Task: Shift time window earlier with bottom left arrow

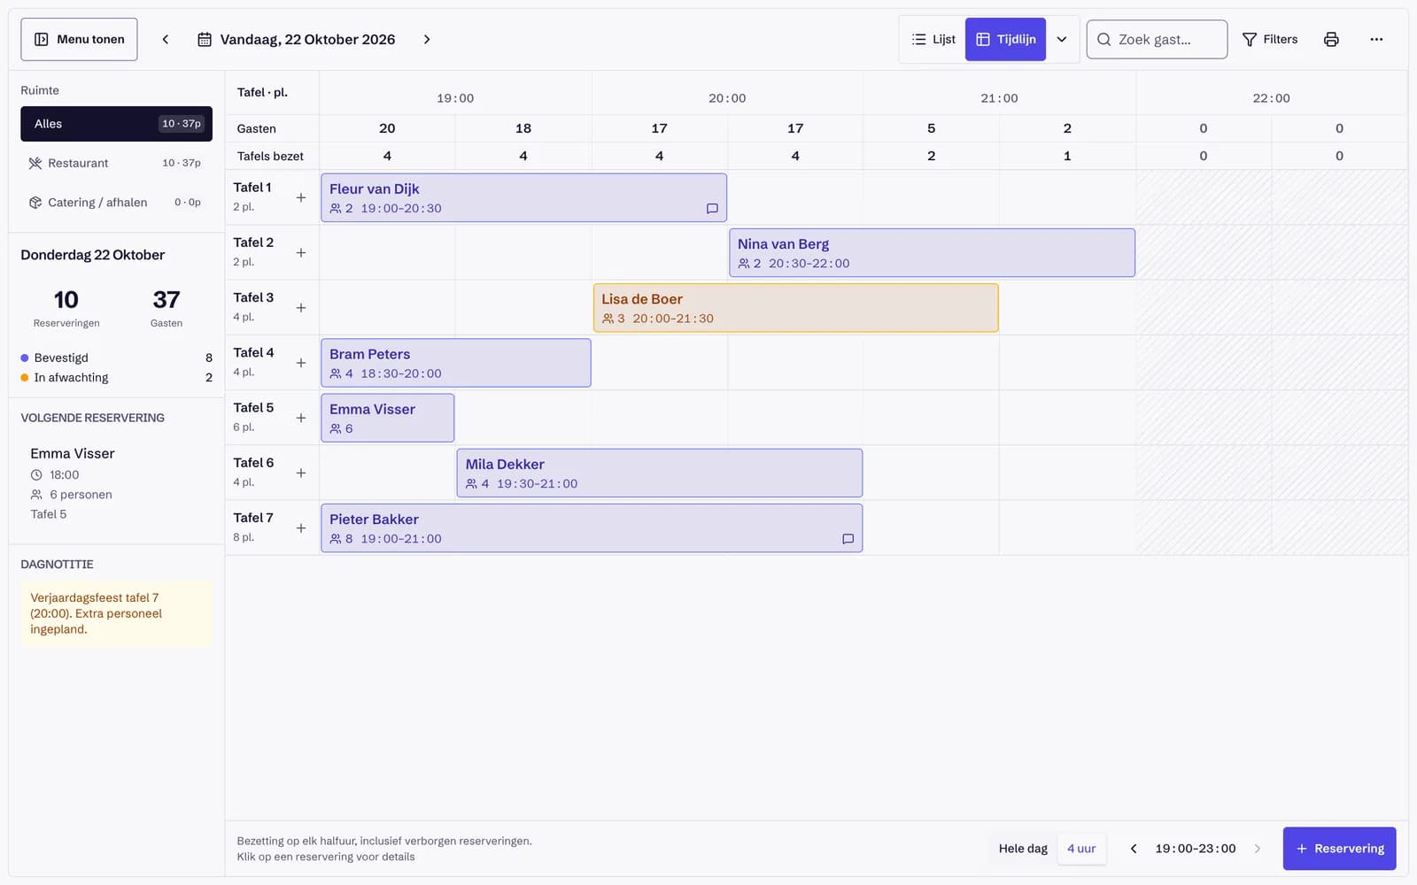Action: [1134, 849]
